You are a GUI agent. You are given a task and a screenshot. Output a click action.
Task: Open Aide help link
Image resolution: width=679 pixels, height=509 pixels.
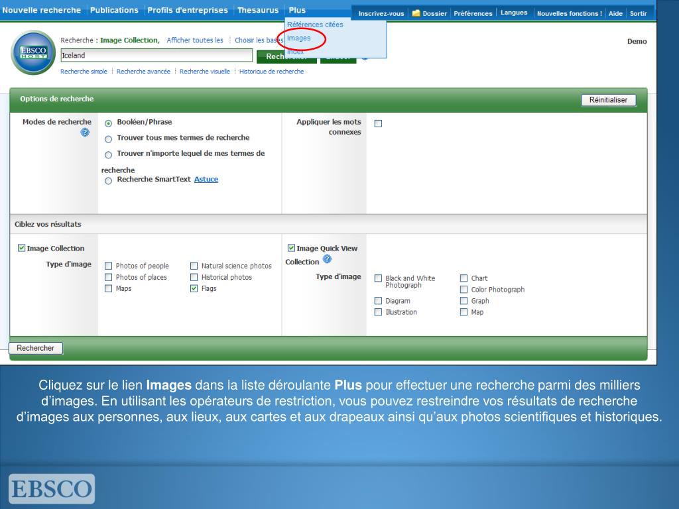point(615,13)
